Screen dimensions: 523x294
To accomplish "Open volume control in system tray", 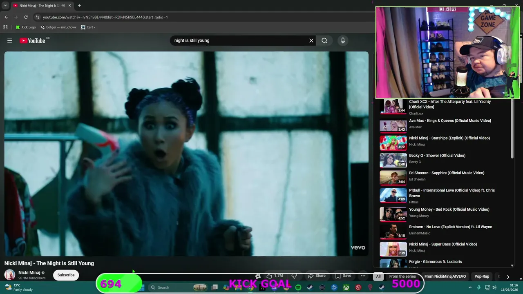I will 495,287.
